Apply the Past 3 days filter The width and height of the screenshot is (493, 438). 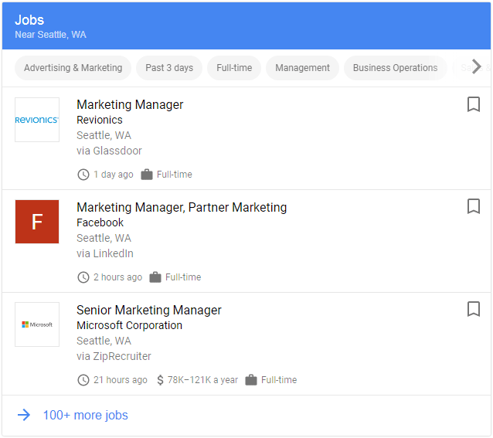tap(169, 68)
